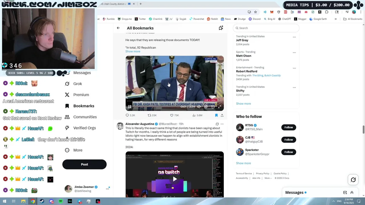Like the post with 73K likes
The image size is (365, 205).
click(174, 115)
